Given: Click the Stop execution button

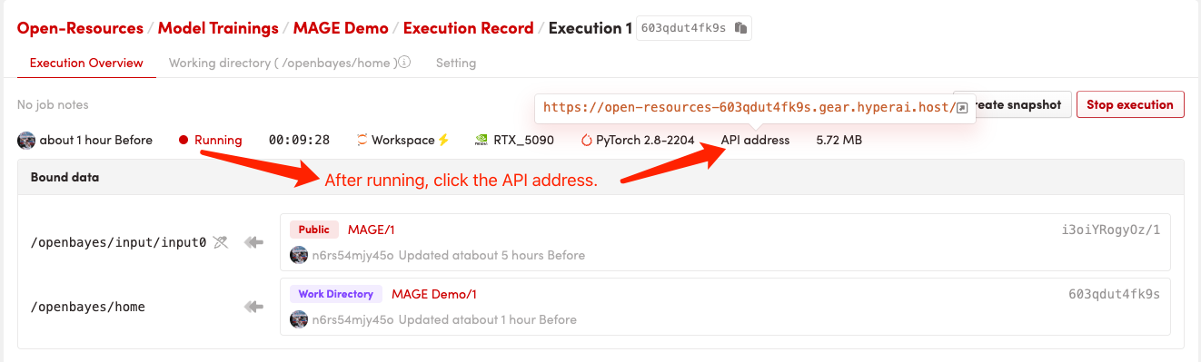Looking at the screenshot, I should (1130, 104).
